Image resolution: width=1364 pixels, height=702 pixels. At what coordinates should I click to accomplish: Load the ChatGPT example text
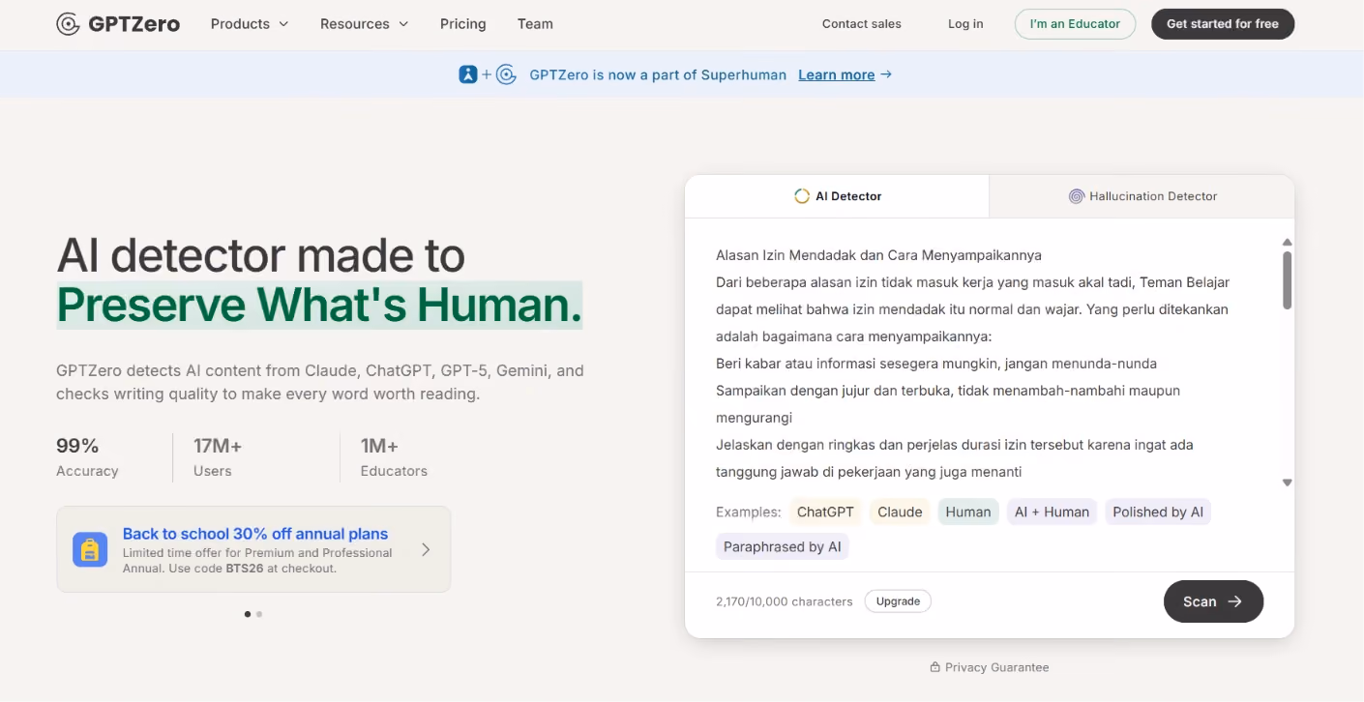pyautogui.click(x=825, y=512)
